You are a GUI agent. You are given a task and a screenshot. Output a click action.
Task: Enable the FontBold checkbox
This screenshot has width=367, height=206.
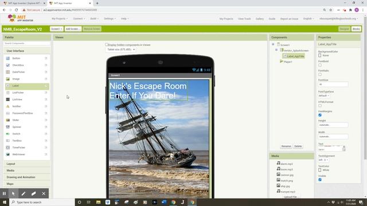point(320,65)
